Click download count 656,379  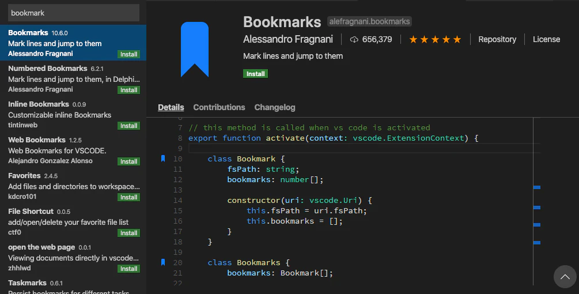[377, 40]
